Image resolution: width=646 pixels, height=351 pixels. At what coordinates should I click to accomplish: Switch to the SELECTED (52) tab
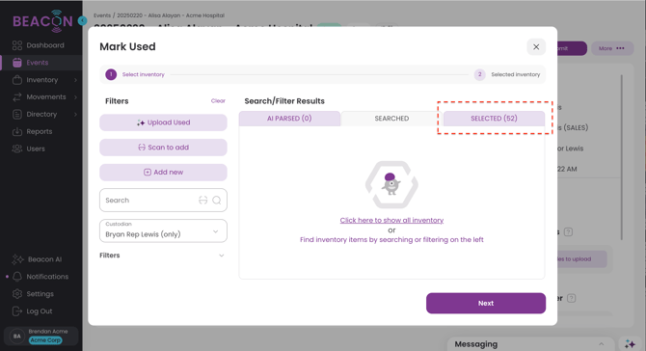point(494,119)
